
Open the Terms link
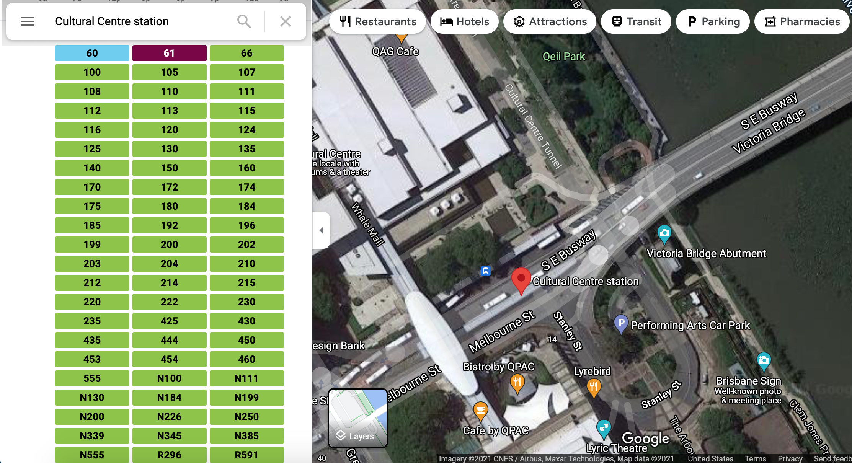click(x=755, y=458)
